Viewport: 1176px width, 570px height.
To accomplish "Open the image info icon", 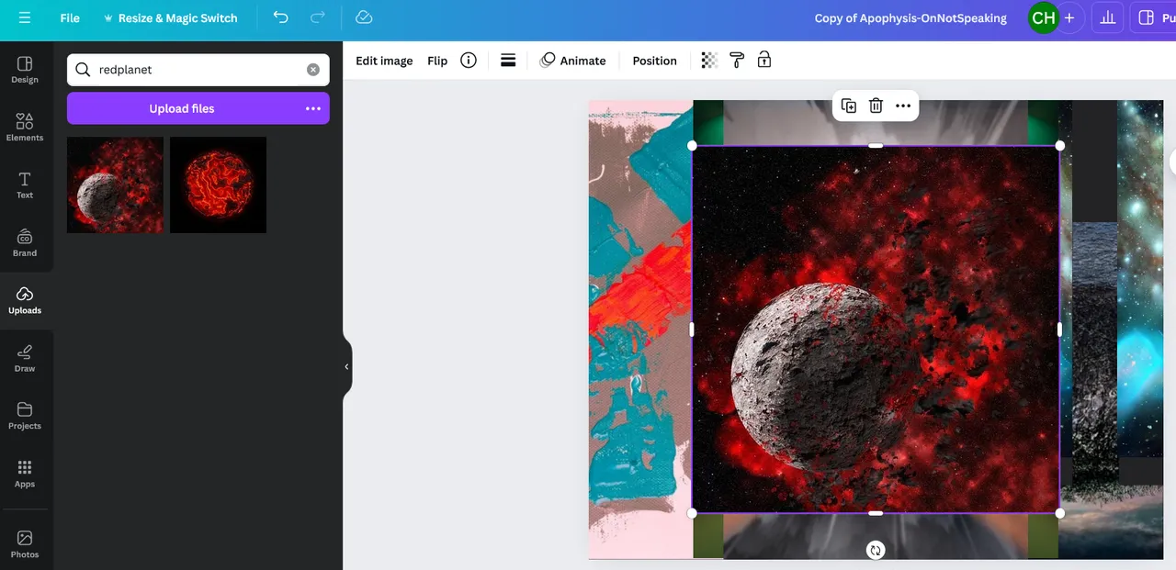I will pos(469,61).
